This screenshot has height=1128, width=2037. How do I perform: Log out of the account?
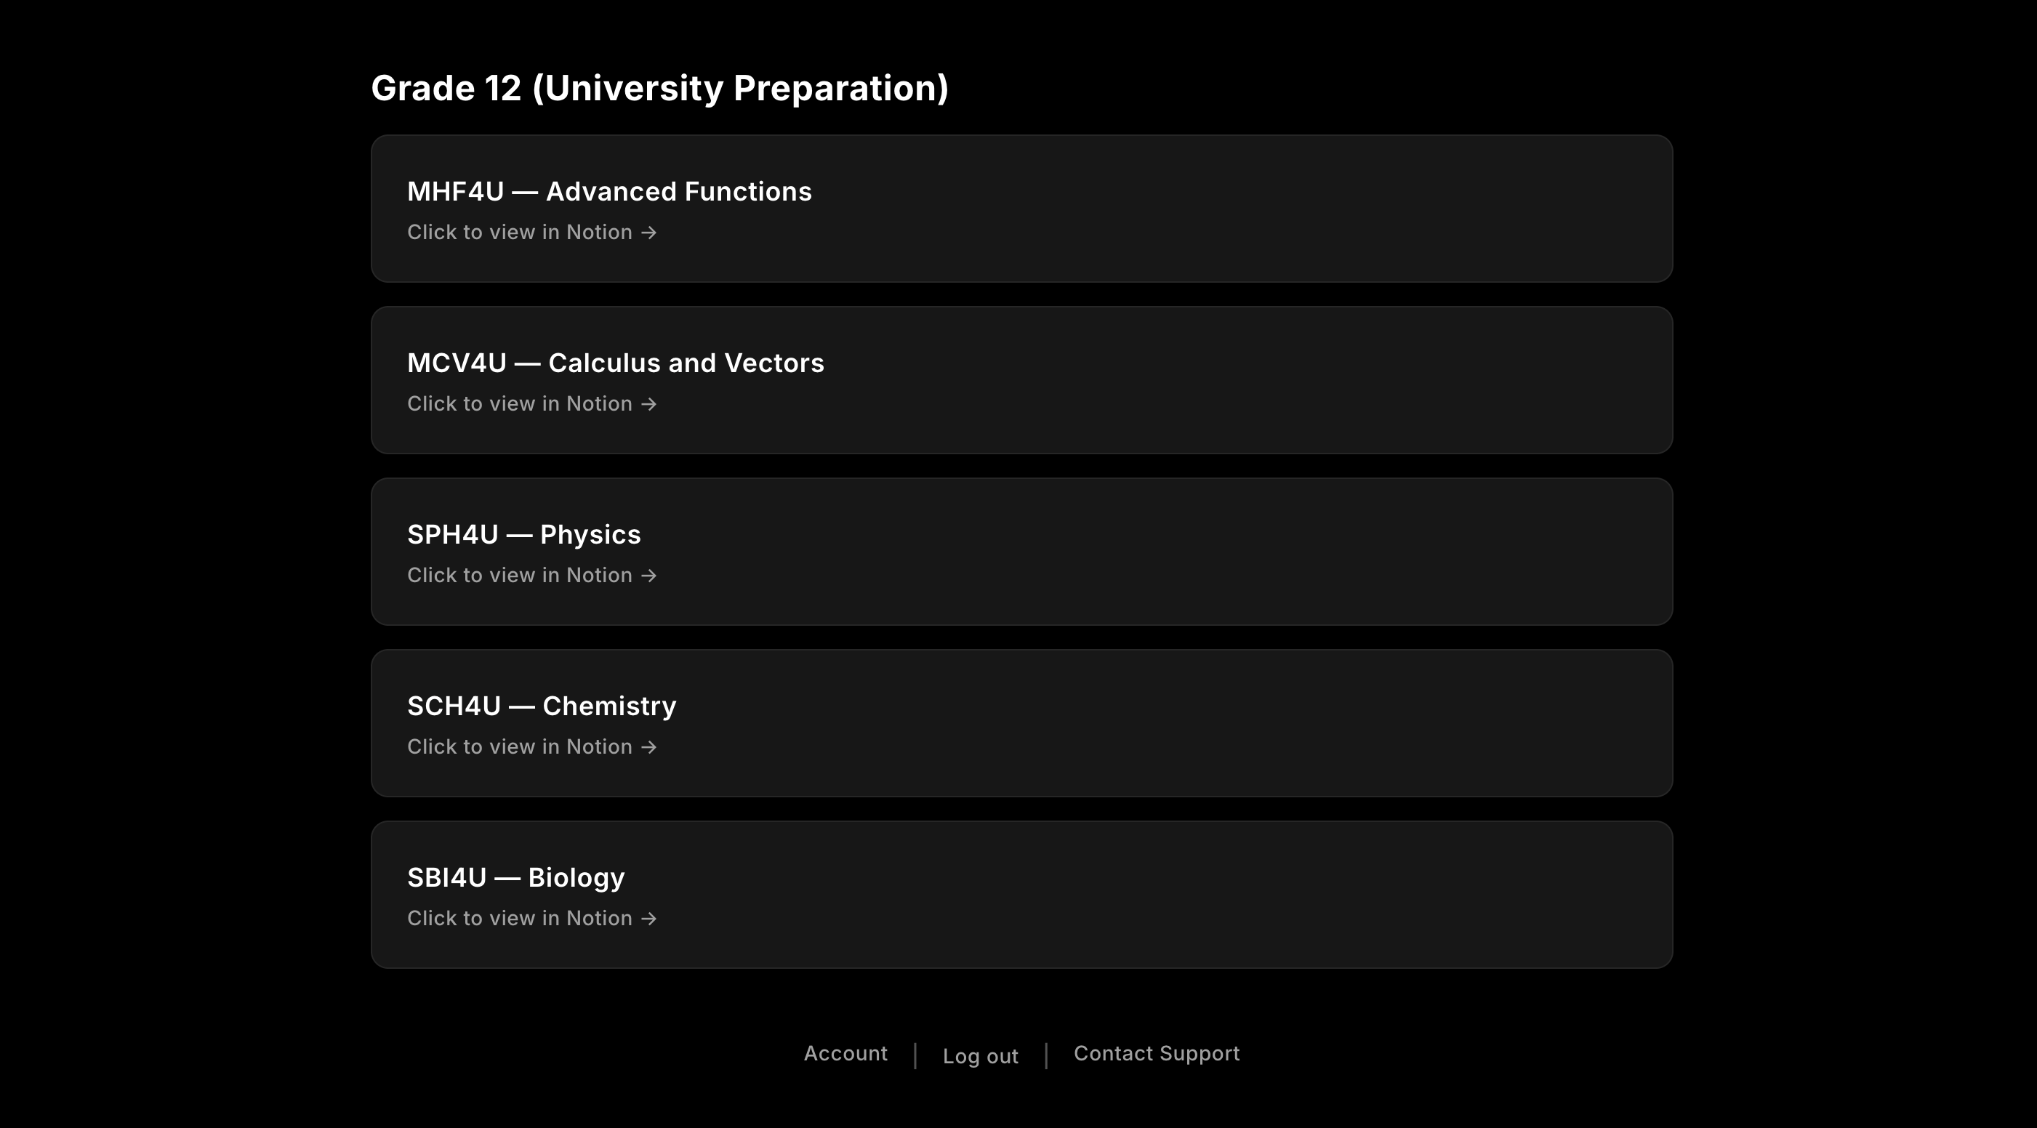pyautogui.click(x=980, y=1056)
